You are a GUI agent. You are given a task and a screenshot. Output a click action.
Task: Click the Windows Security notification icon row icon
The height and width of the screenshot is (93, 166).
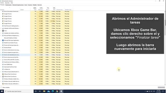3,84
